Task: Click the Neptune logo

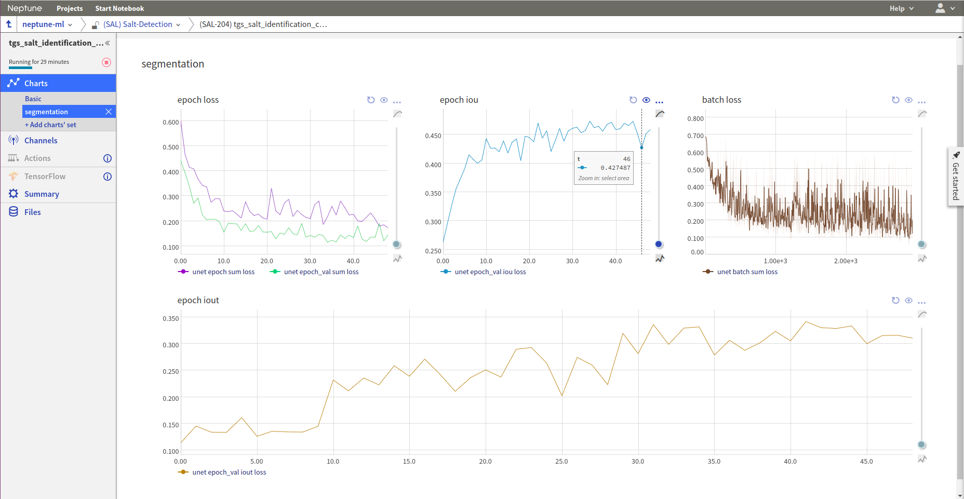Action: coord(24,8)
